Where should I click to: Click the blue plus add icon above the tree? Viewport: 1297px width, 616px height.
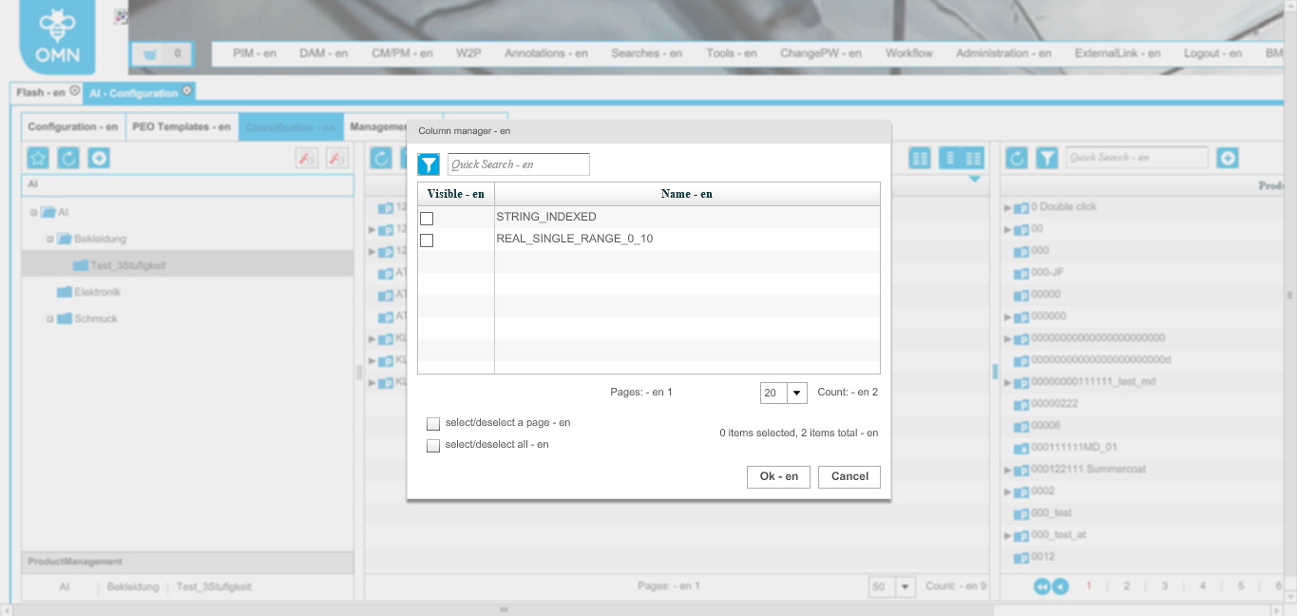98,158
